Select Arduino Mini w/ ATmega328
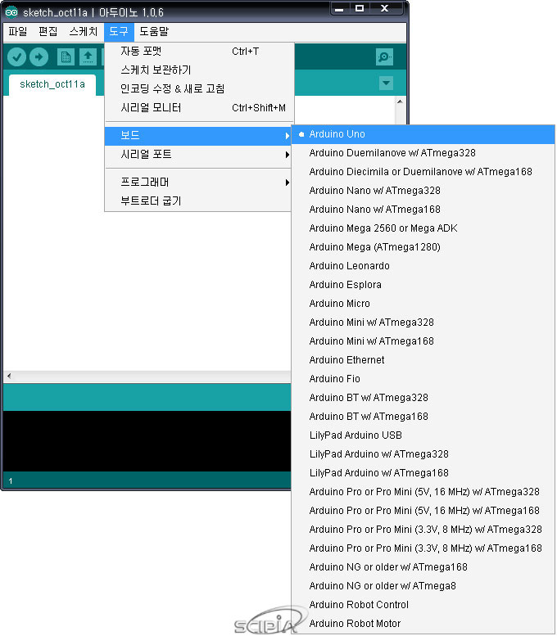The width and height of the screenshot is (557, 636). coord(423,323)
